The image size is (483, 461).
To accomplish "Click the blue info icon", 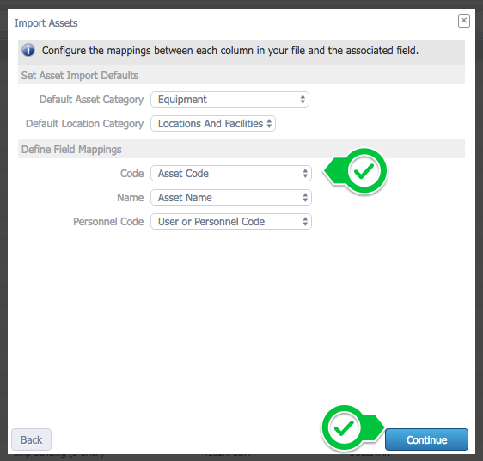I will [28, 50].
